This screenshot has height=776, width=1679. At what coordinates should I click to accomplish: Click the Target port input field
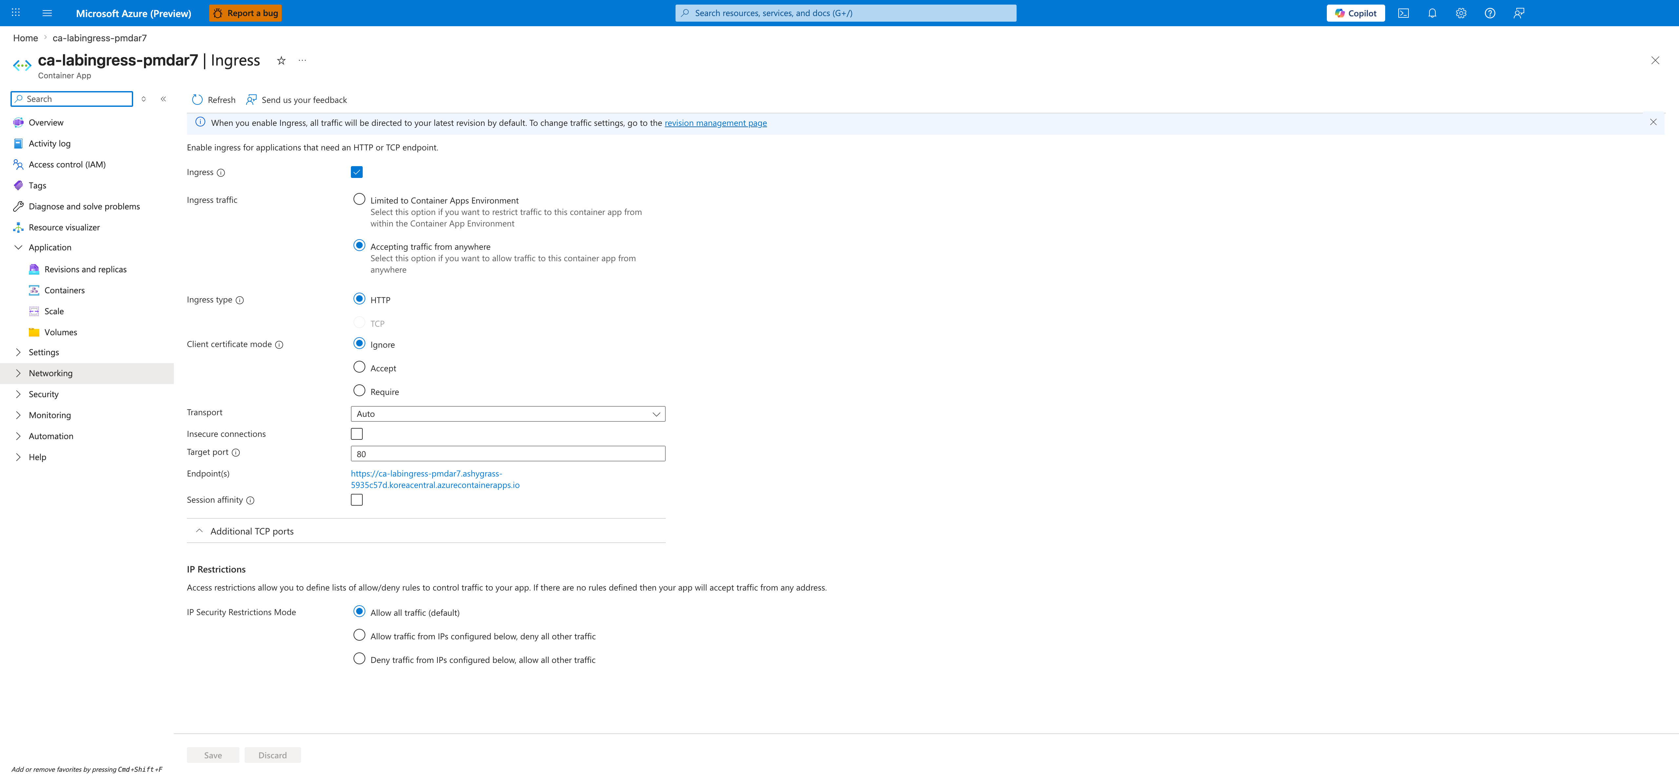tap(508, 454)
